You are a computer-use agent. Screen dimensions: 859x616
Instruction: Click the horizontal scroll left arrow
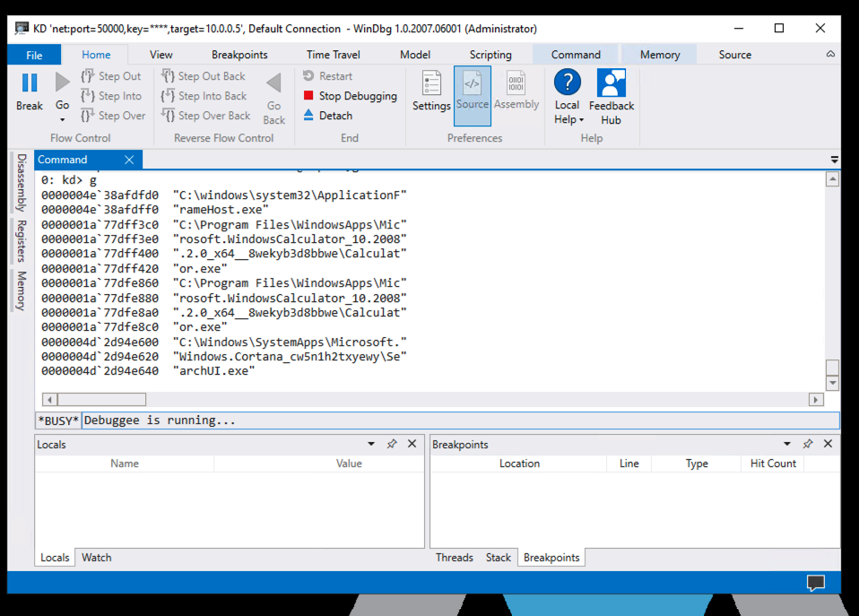pos(49,400)
